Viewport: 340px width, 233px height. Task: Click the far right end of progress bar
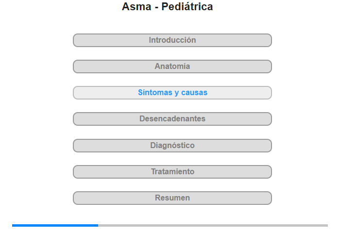pyautogui.click(x=327, y=226)
